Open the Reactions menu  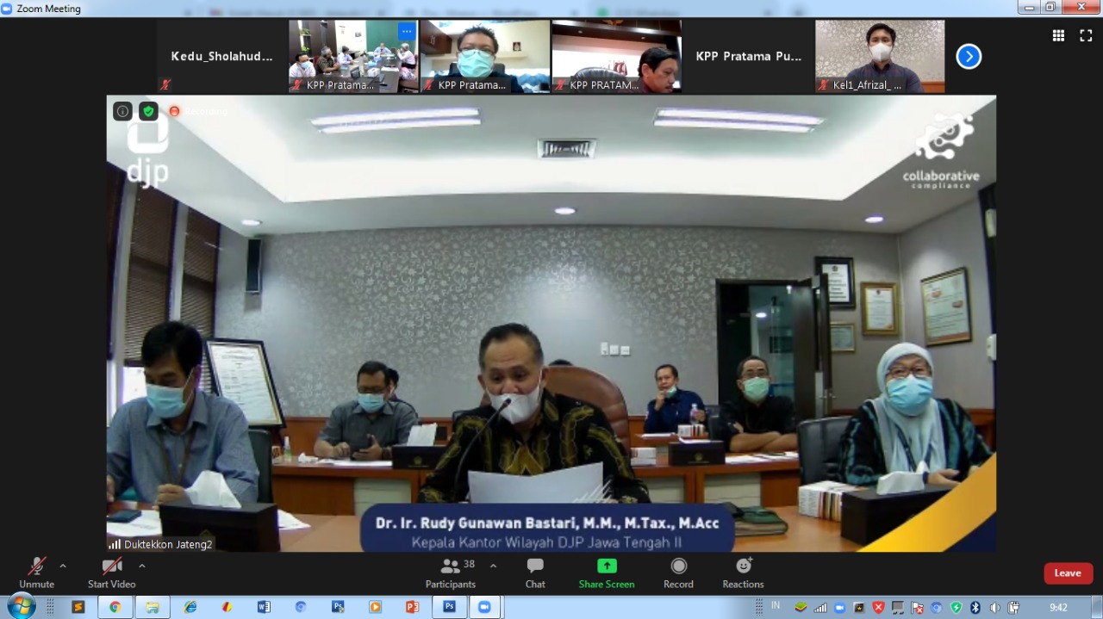click(743, 573)
